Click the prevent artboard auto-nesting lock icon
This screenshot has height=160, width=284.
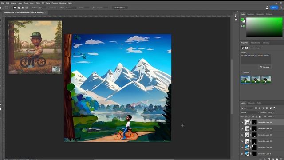click(256, 116)
